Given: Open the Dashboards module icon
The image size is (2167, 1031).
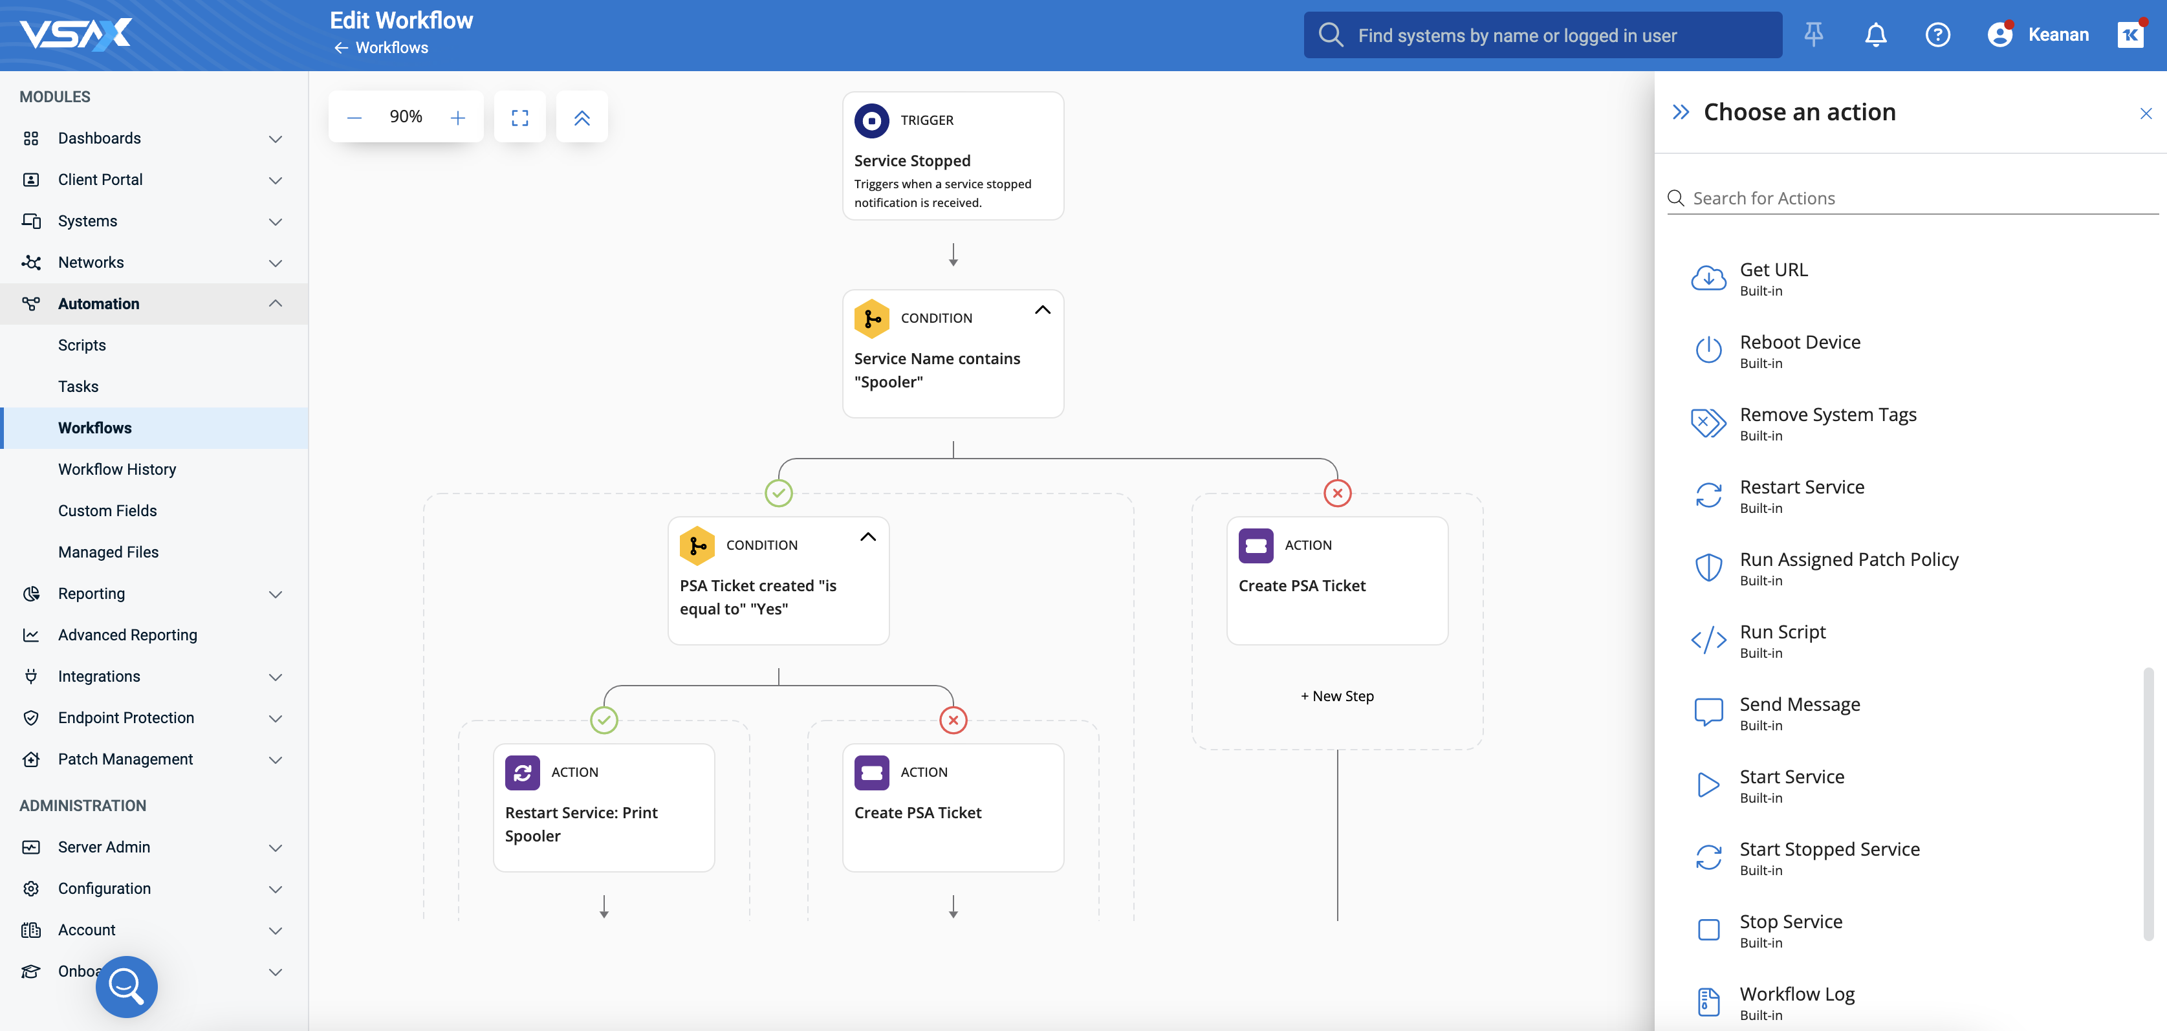Looking at the screenshot, I should tap(31, 138).
